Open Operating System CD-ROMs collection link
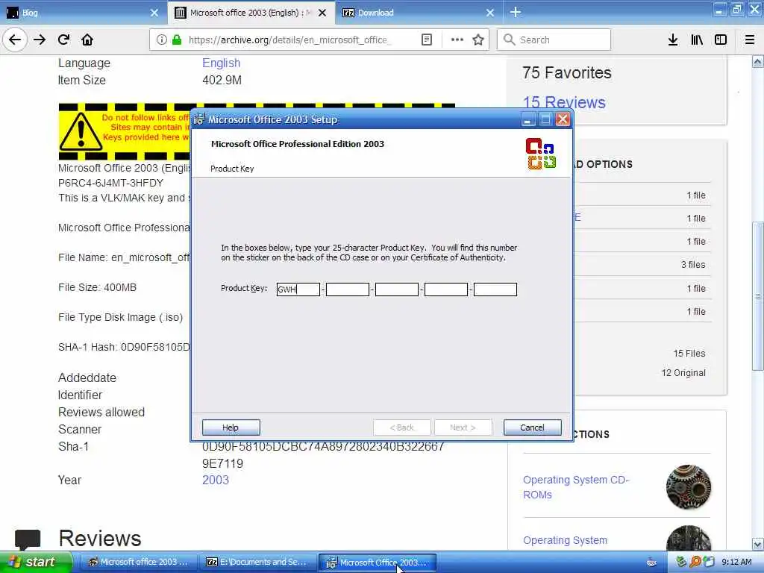The image size is (764, 573). (576, 486)
